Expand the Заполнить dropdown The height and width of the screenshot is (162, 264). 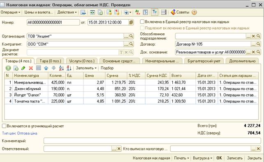[86, 68]
